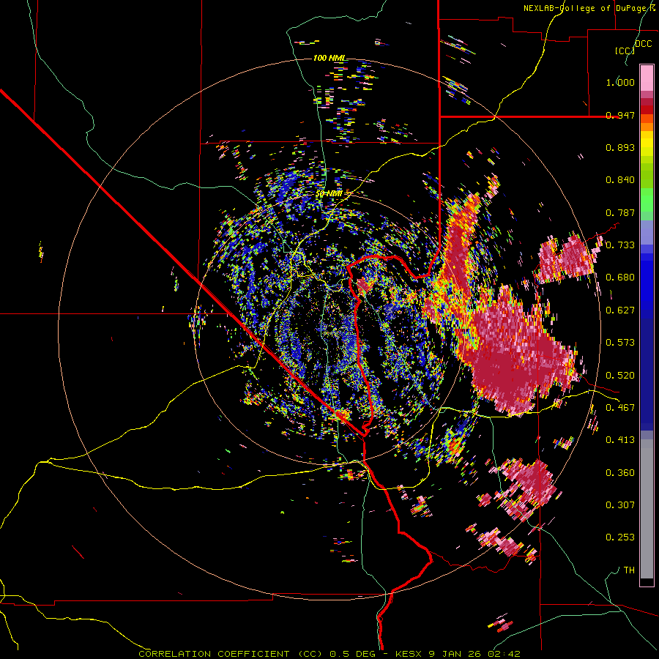The width and height of the screenshot is (659, 659).
Task: Pick the light pink swatch atop the color bar
Action: pos(647,78)
